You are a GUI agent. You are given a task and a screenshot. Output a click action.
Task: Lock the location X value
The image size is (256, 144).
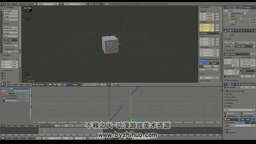[x=217, y=14]
